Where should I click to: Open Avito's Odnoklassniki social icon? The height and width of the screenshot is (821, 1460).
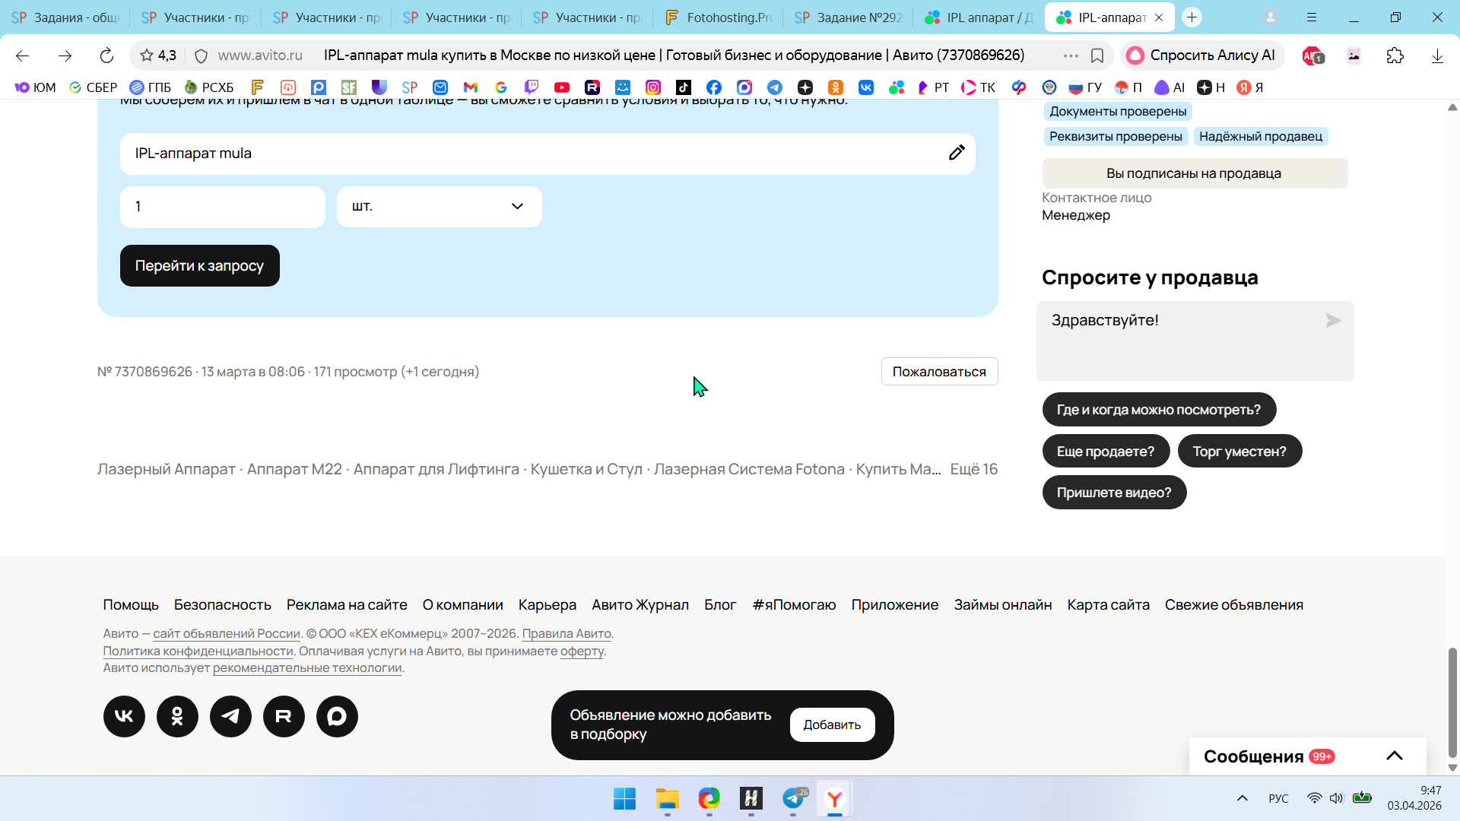click(177, 716)
